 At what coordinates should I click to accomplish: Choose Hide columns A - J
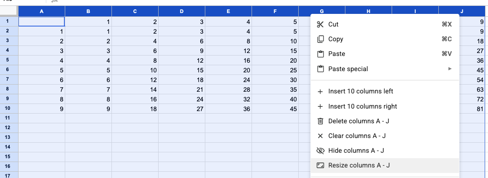356,151
